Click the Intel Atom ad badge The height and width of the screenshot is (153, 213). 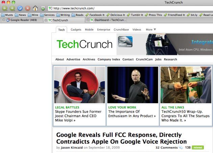[125, 42]
